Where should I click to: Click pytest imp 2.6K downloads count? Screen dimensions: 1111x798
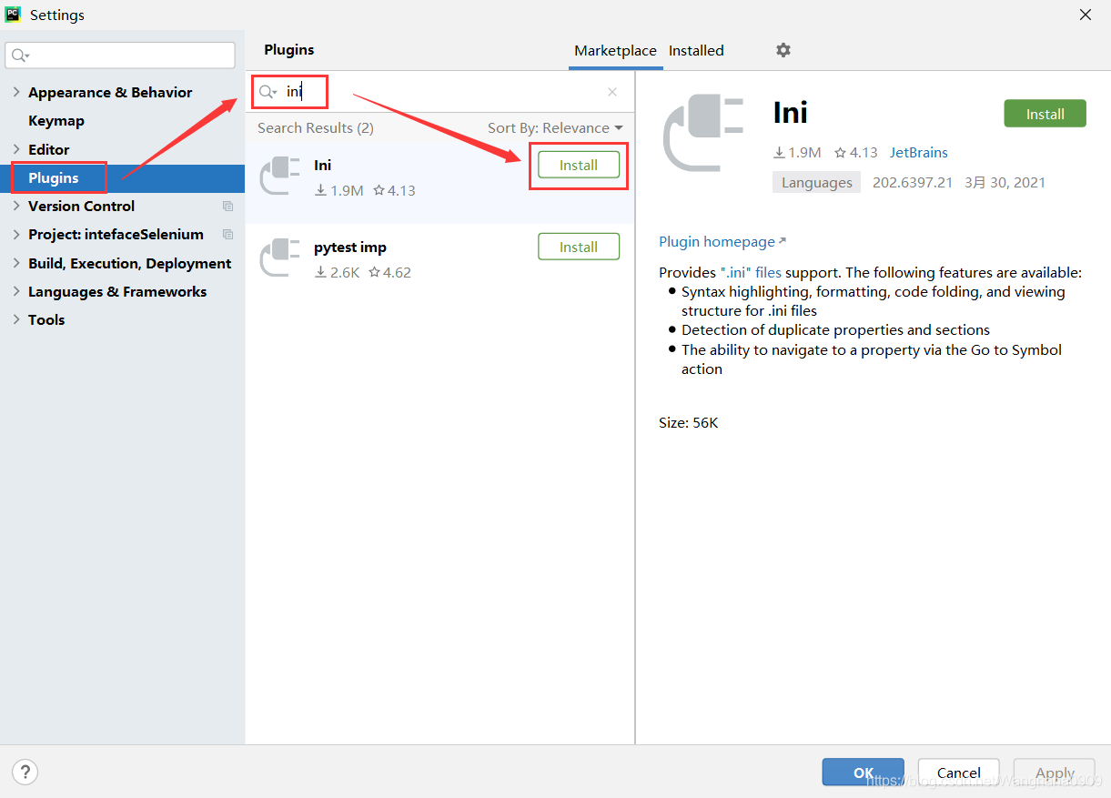tap(338, 272)
